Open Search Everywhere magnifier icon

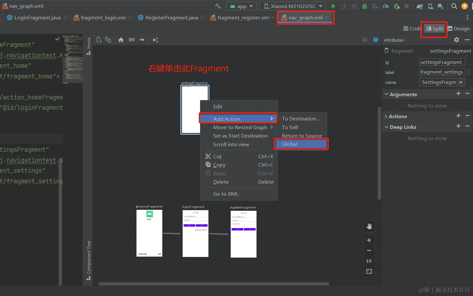pyautogui.click(x=454, y=6)
